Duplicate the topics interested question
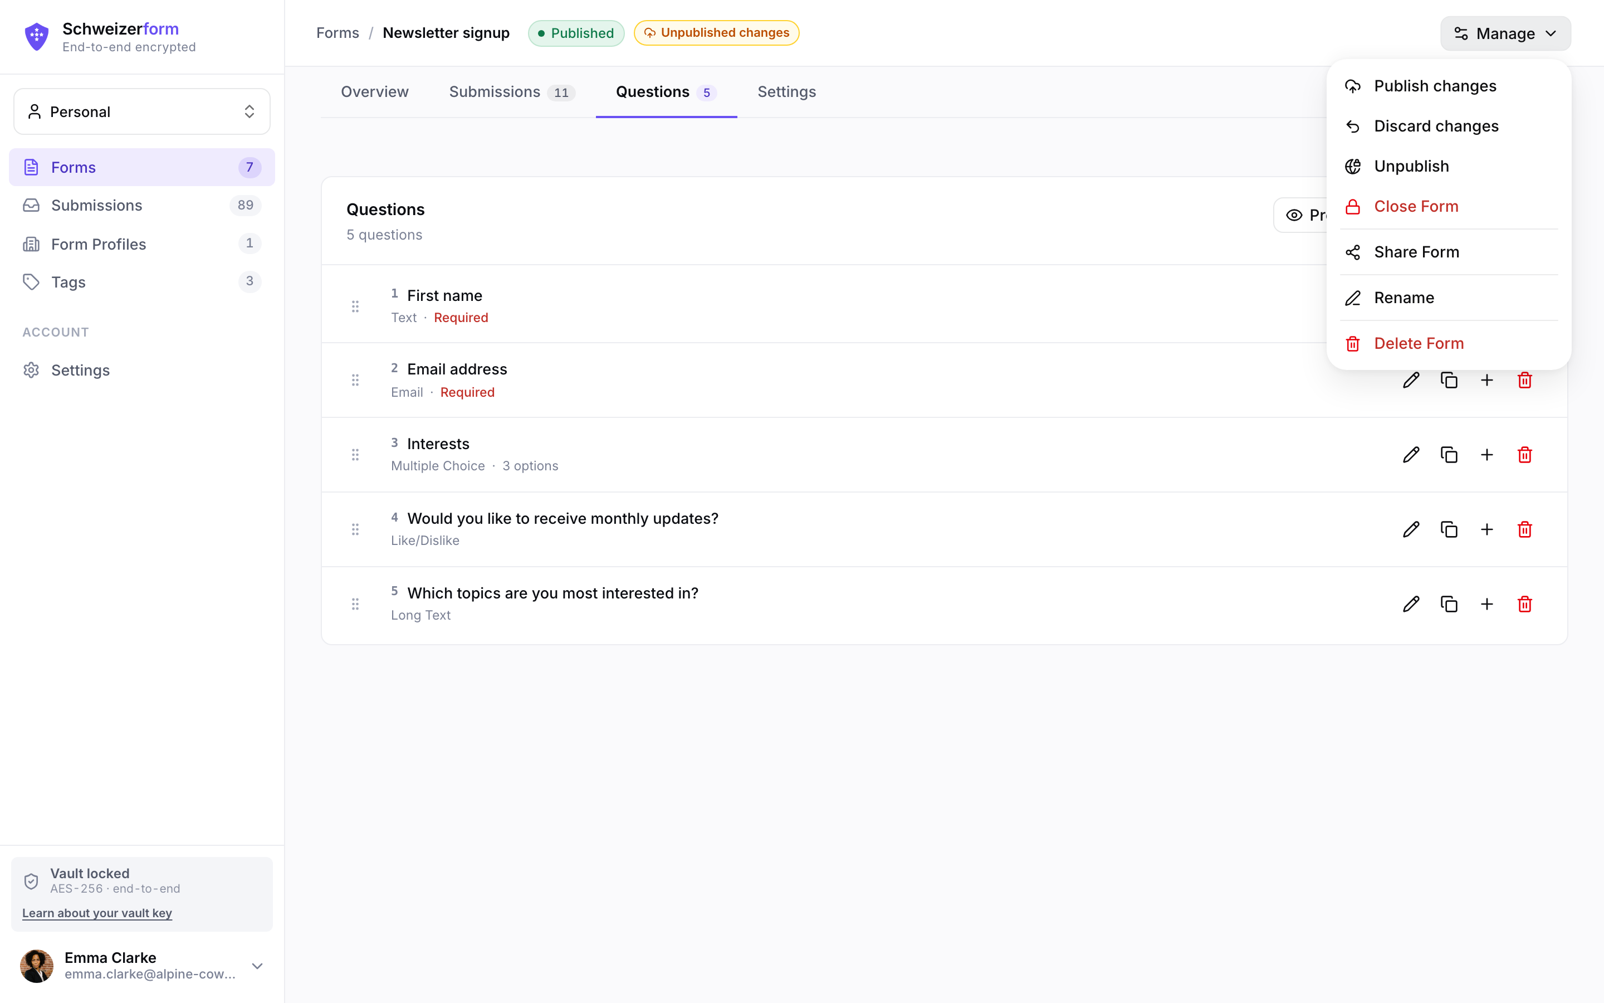This screenshot has height=1003, width=1604. point(1449,603)
